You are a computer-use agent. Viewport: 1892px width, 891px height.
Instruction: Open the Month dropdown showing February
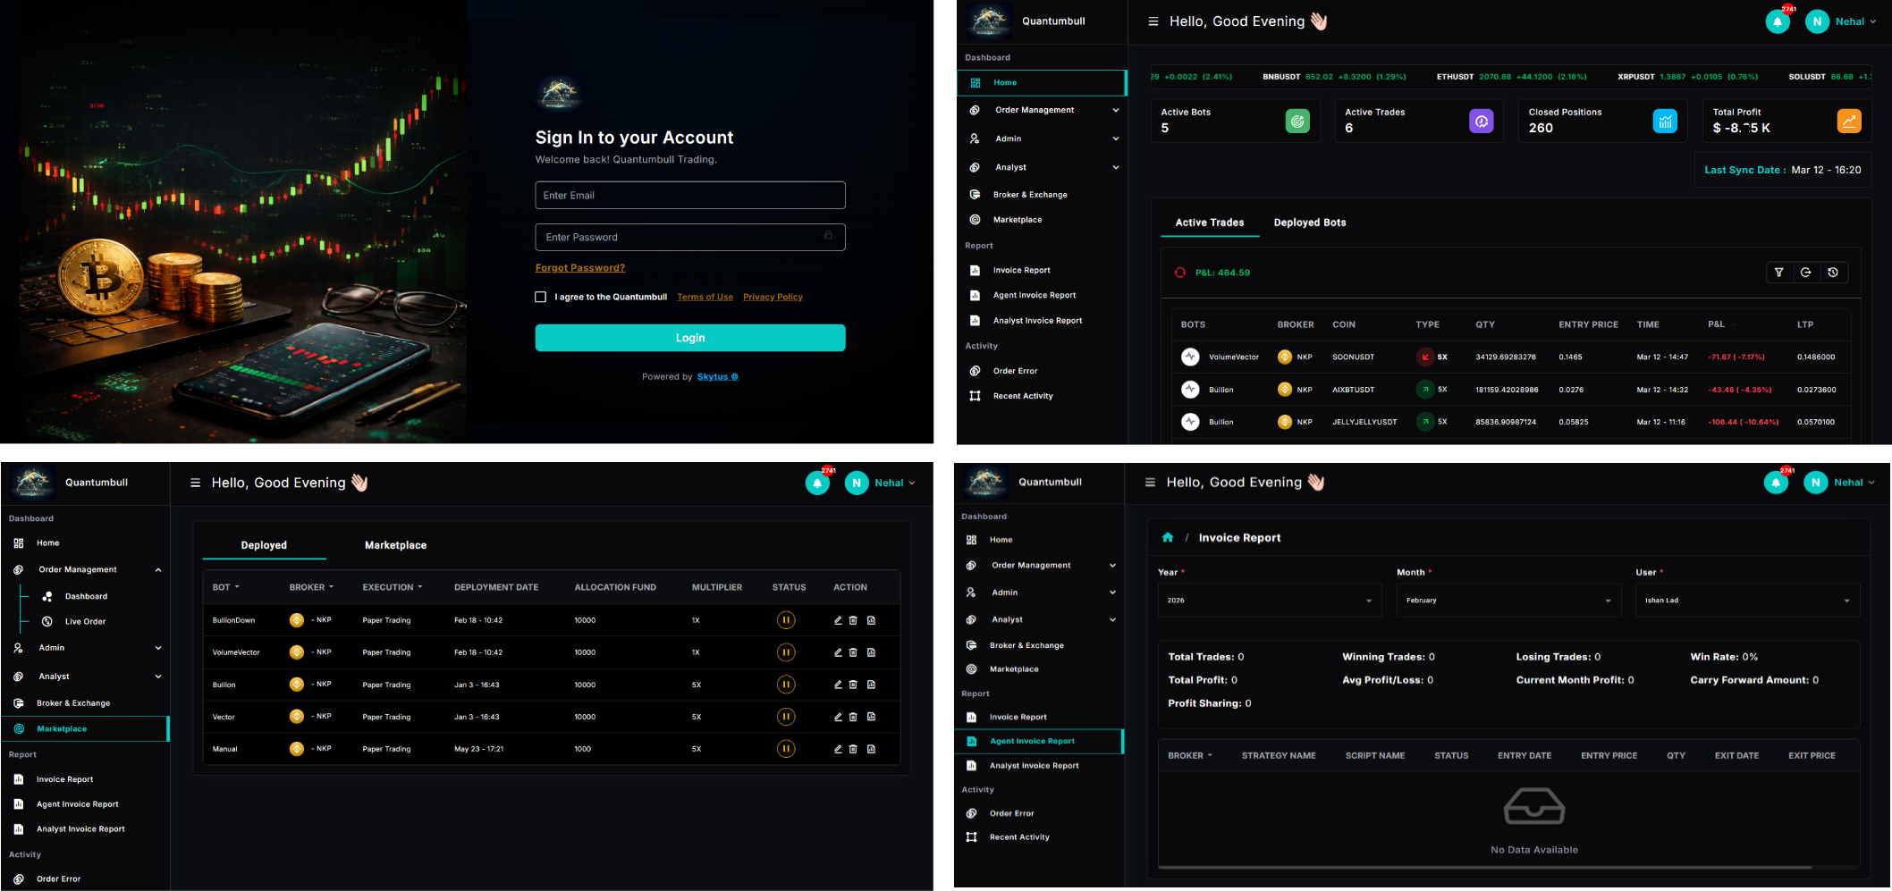[1508, 601]
